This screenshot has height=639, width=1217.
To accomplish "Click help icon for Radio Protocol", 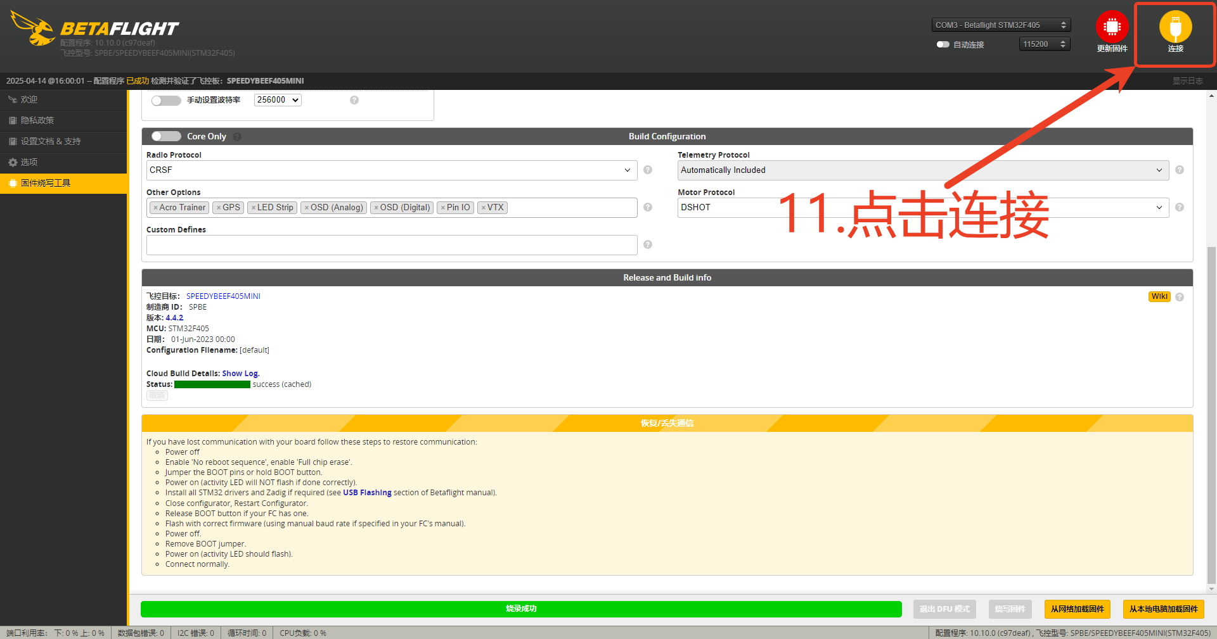I will 648,170.
